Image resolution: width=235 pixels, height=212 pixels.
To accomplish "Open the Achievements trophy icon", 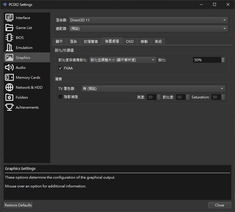I will [9, 107].
